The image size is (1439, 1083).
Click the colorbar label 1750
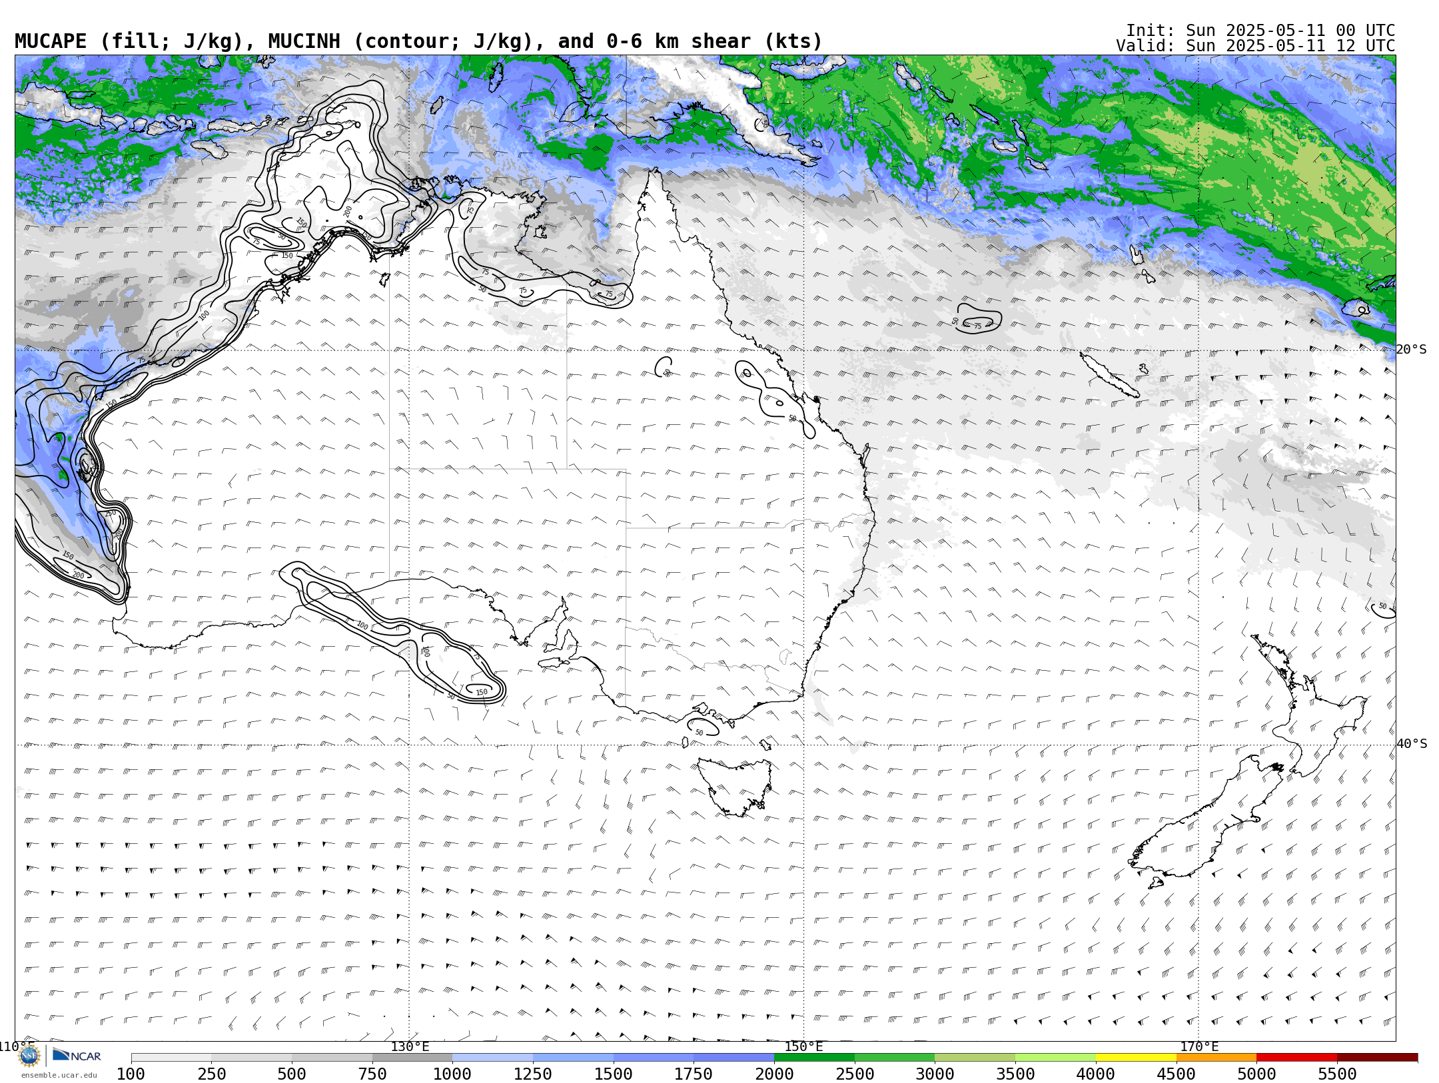(x=694, y=1074)
